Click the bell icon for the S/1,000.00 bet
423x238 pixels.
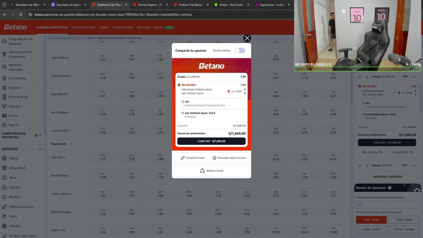(366, 77)
